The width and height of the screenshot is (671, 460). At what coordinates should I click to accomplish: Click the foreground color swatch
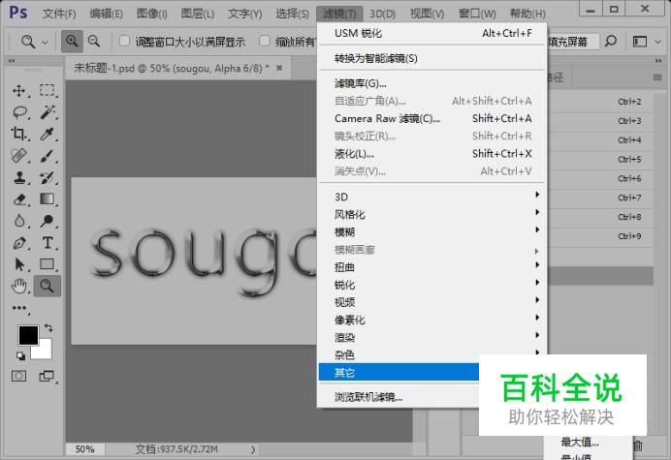[28, 334]
